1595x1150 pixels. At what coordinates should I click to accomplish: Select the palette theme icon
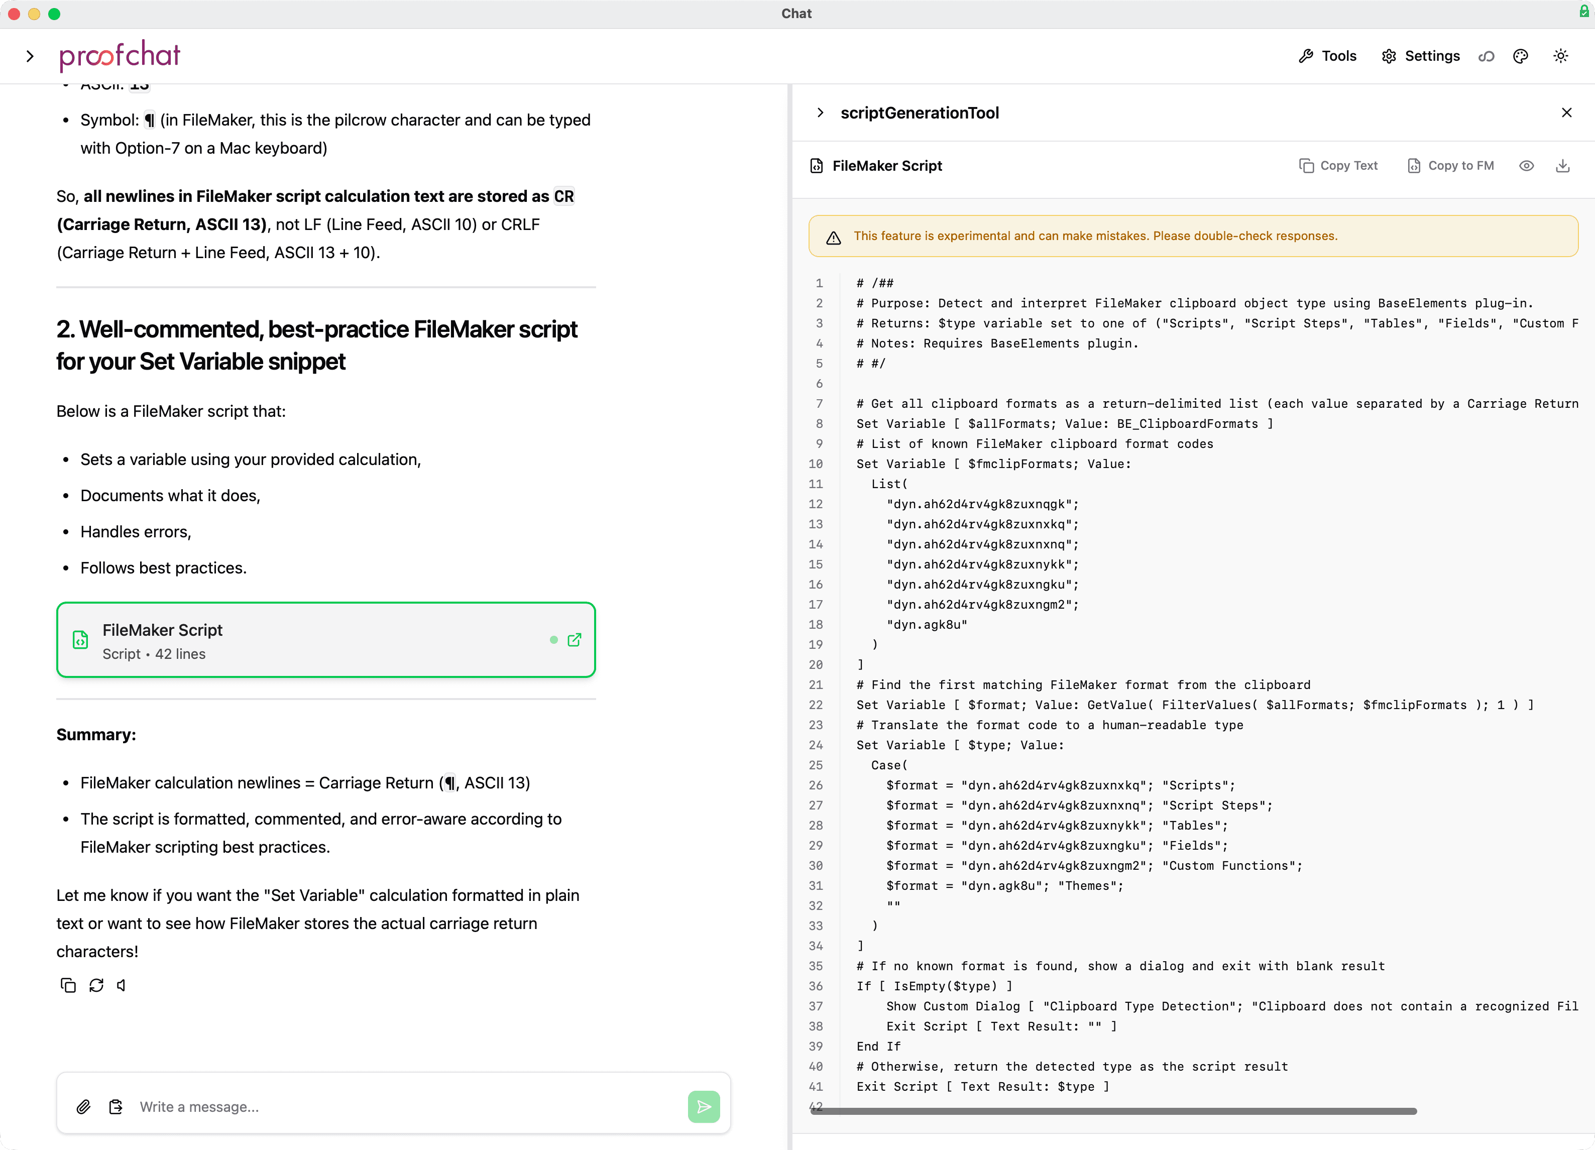pyautogui.click(x=1521, y=56)
